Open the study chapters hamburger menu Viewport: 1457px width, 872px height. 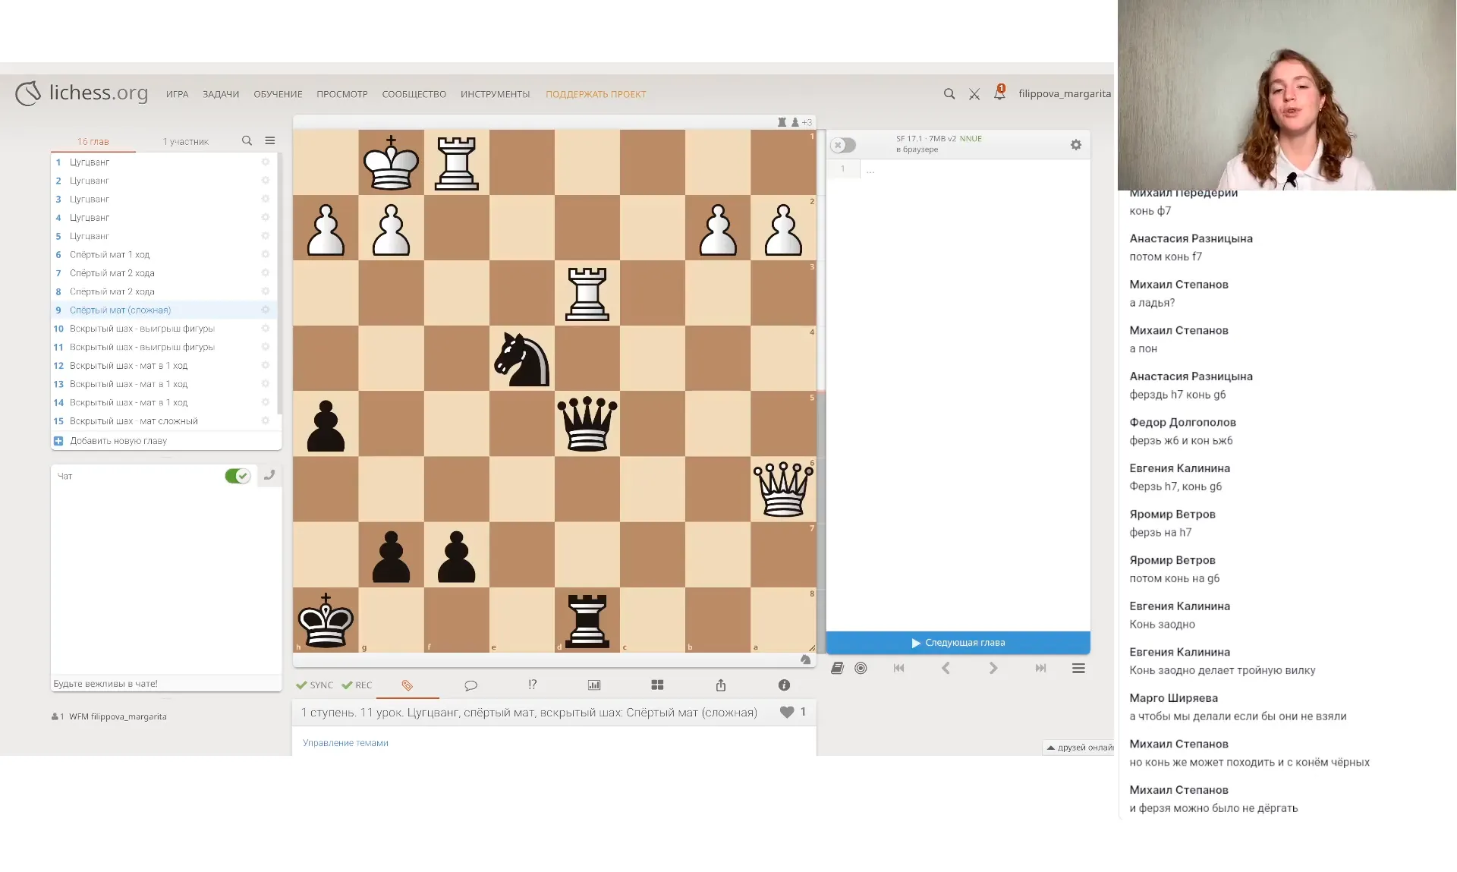[269, 141]
